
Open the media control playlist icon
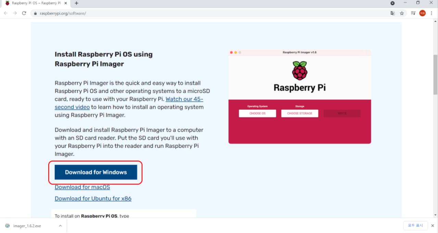[413, 13]
